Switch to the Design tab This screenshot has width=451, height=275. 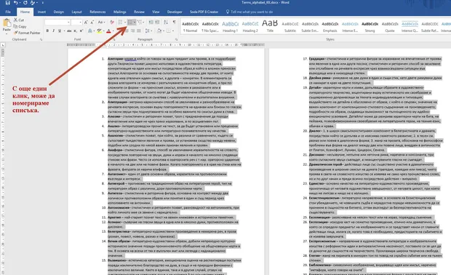pos(59,12)
